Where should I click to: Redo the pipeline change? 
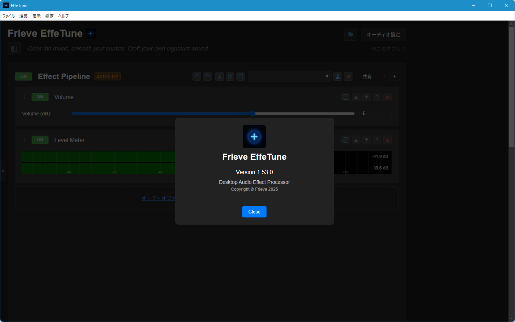click(207, 76)
